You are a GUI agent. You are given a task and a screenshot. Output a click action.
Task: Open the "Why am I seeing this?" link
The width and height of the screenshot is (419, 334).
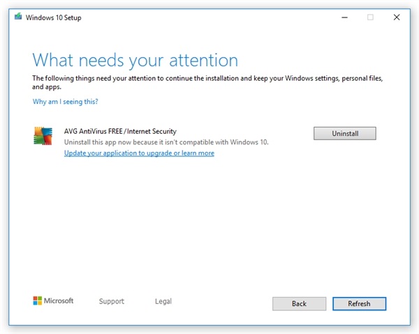66,102
